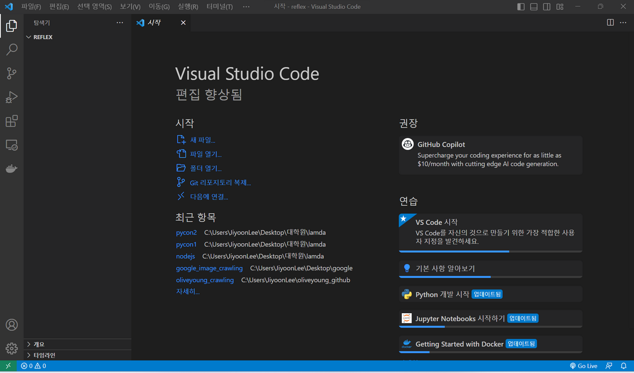Click the Python logo icon
Image resolution: width=634 pixels, height=373 pixels.
point(407,294)
